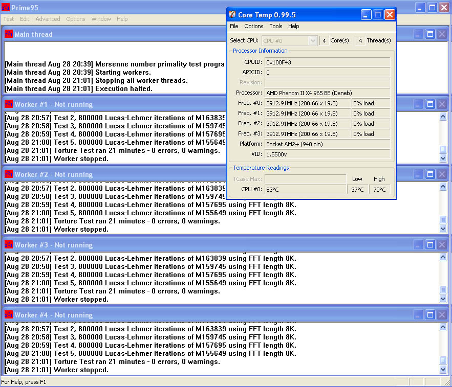Maximize the Worker #1 child window

coord(430,104)
